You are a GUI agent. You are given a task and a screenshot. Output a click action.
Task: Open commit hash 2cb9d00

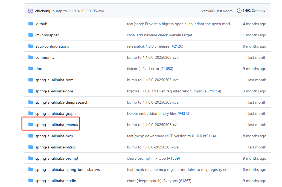(208, 11)
